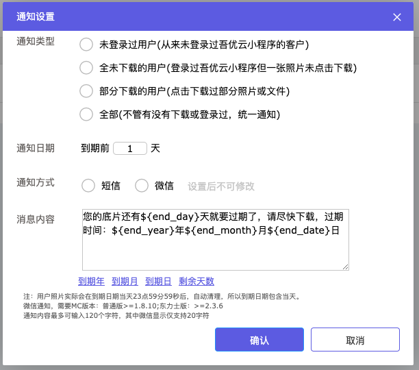Insert the 到期日 placeholder link
The image size is (419, 370).
[158, 281]
